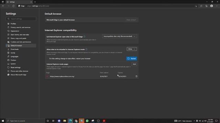The image size is (220, 123).
Task: Delete the IE mode page entry
Action: (x=136, y=77)
